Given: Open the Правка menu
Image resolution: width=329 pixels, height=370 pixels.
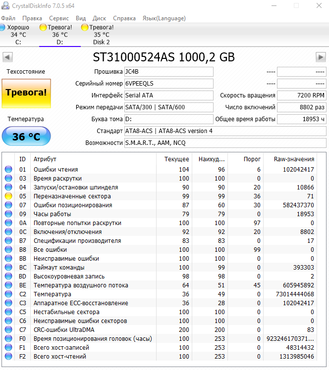Looking at the screenshot, I should (32, 18).
